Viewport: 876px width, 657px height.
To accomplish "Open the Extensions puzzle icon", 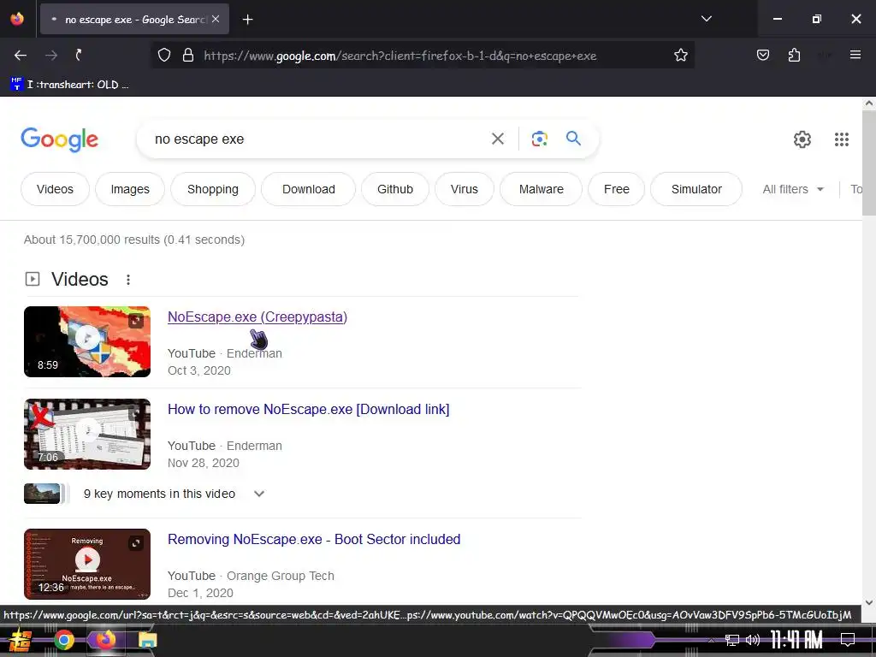I will [x=794, y=55].
